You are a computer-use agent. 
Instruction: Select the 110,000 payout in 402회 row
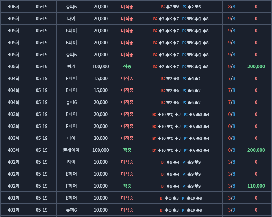(256, 186)
